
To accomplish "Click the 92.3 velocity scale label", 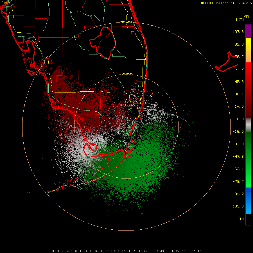I will coord(239,44).
